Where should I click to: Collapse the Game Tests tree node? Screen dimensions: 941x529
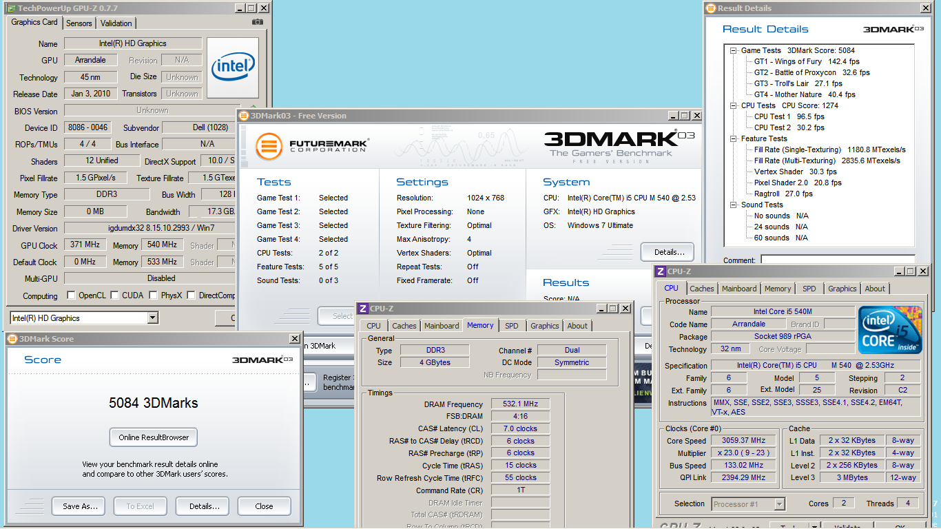click(x=734, y=50)
